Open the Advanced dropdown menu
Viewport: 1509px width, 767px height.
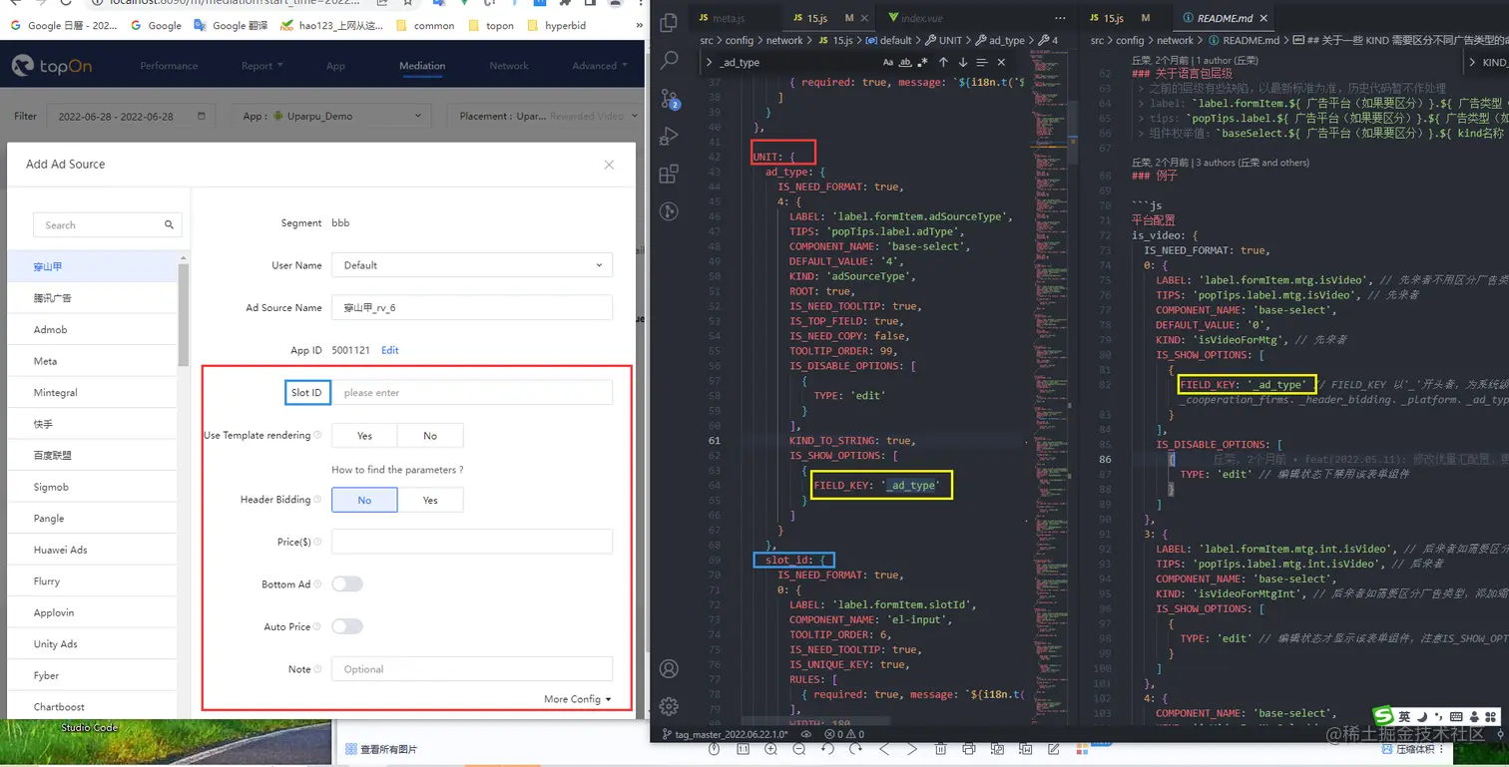point(600,66)
